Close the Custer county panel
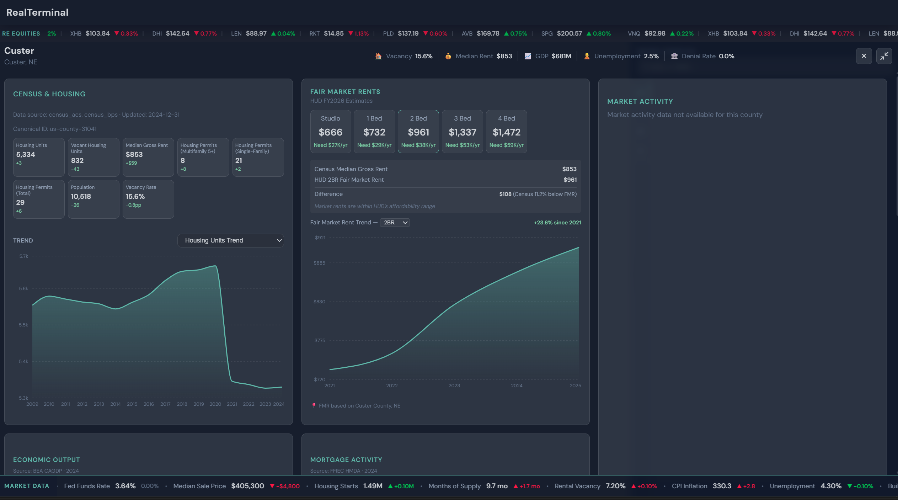 pyautogui.click(x=864, y=56)
